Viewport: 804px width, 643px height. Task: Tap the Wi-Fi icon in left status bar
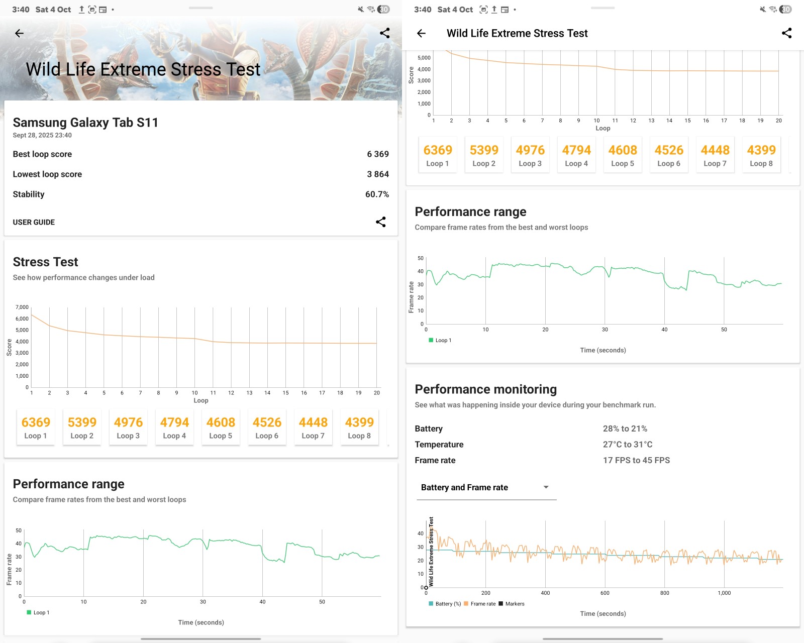click(x=371, y=9)
